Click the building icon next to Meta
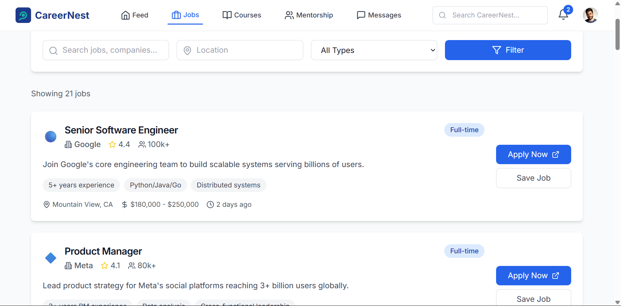Screen dimensions: 621x306 pos(68,266)
